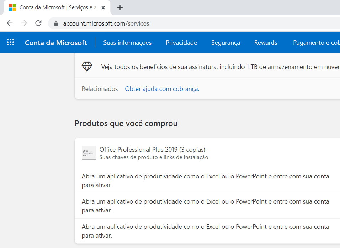Screen dimensions: 340x248
Task: Open a new browser tab
Action: tap(120, 7)
